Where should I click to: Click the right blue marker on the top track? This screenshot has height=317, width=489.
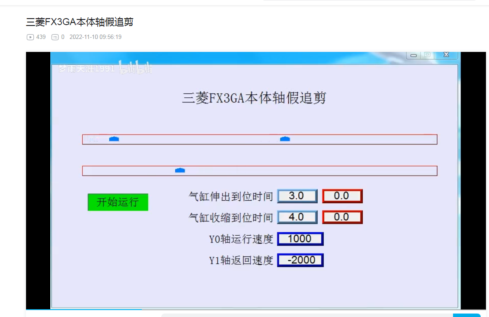pyautogui.click(x=285, y=139)
